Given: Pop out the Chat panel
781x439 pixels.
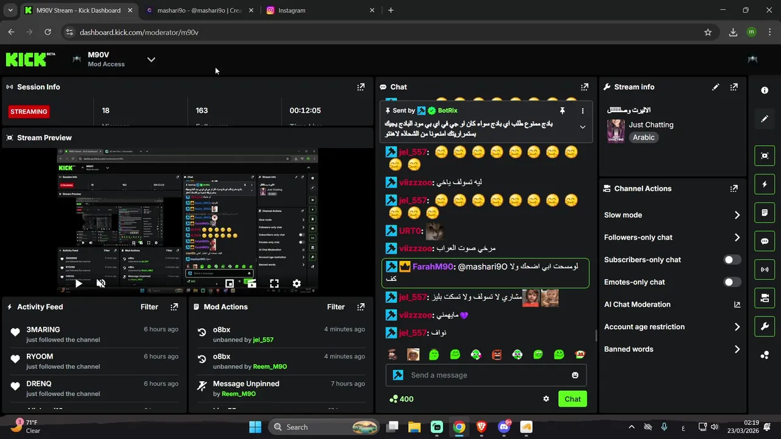Looking at the screenshot, I should tap(585, 87).
